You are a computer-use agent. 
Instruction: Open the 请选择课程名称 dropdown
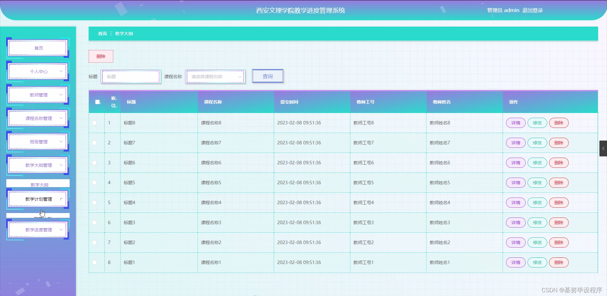[215, 77]
